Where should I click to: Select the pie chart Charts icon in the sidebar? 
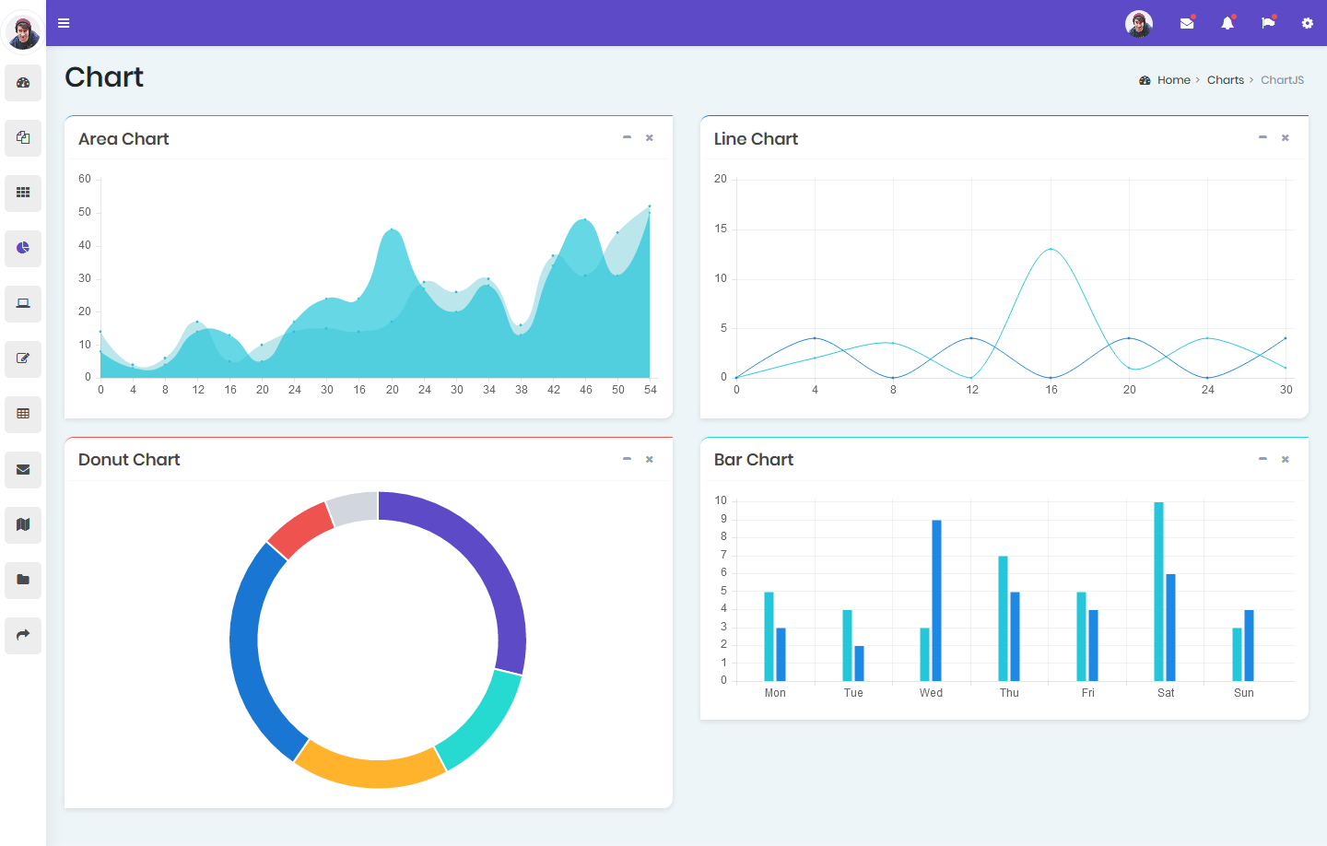coord(23,249)
